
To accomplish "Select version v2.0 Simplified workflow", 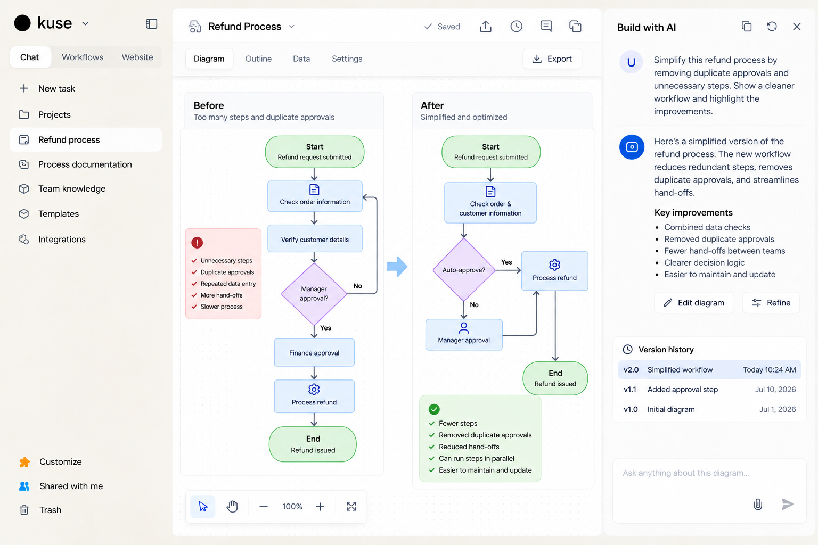I will coord(709,370).
